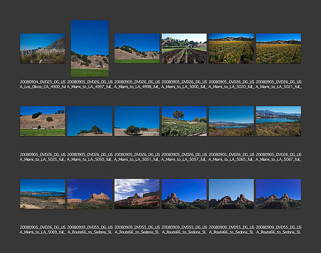Select Sedona red rock thumbnail with wispy cloud
Viewport: 321px width, 253px height.
pyautogui.click(x=90, y=194)
